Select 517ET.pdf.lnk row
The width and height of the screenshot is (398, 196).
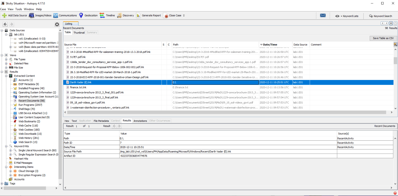pos(228,57)
